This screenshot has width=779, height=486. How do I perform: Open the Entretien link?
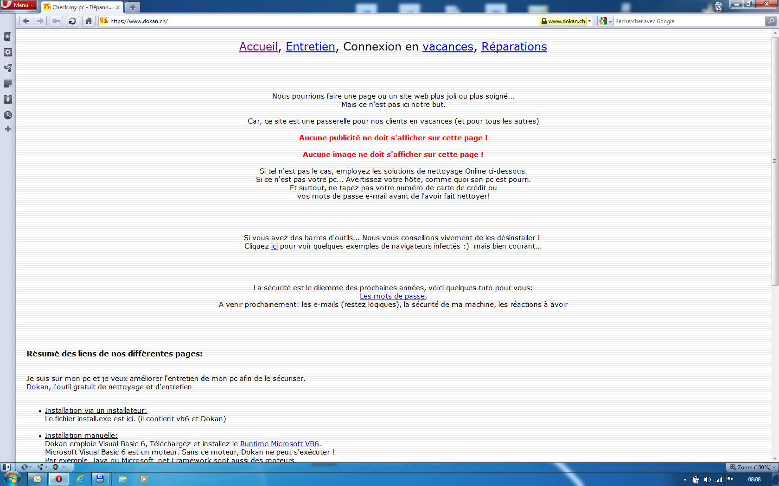pos(310,47)
